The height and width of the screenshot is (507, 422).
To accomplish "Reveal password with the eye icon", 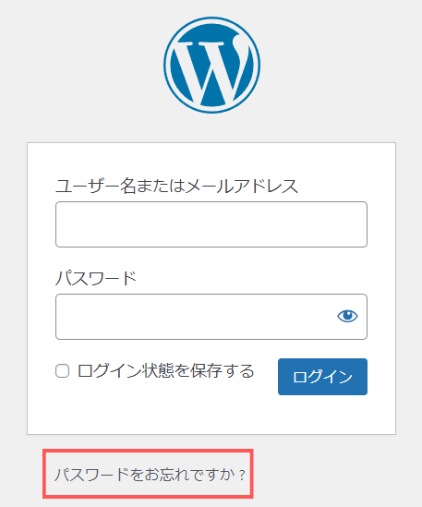I will [x=347, y=316].
